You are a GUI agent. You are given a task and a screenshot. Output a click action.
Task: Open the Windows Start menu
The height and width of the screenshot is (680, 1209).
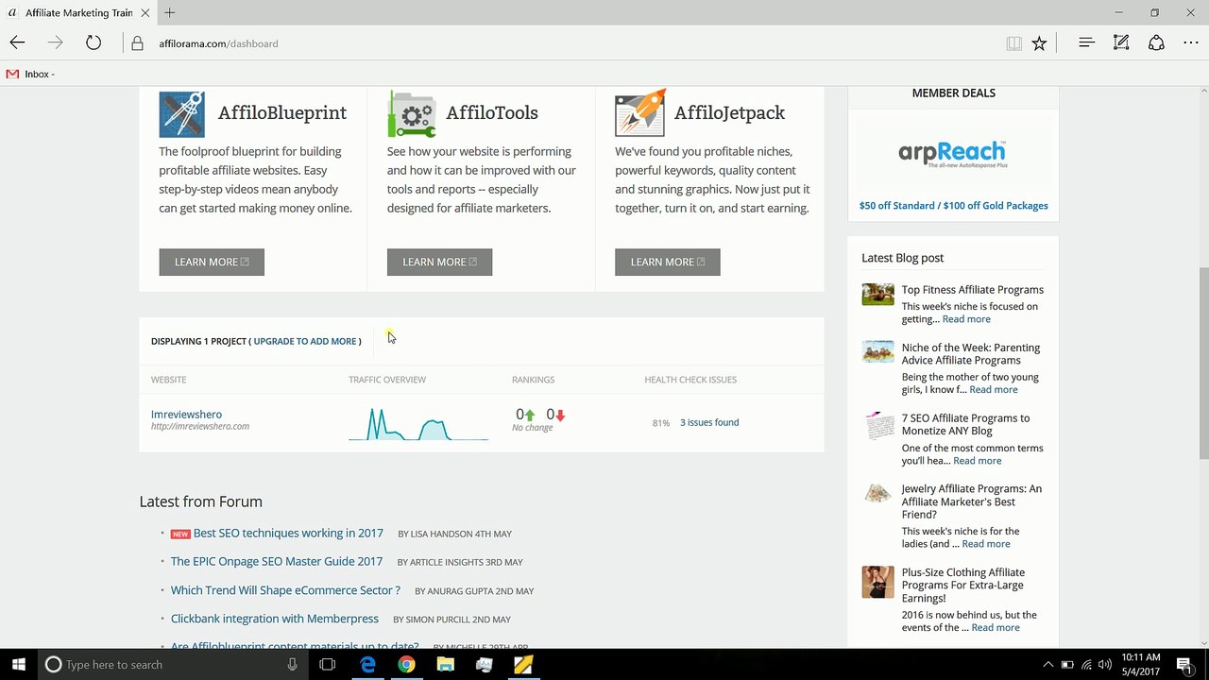click(18, 664)
